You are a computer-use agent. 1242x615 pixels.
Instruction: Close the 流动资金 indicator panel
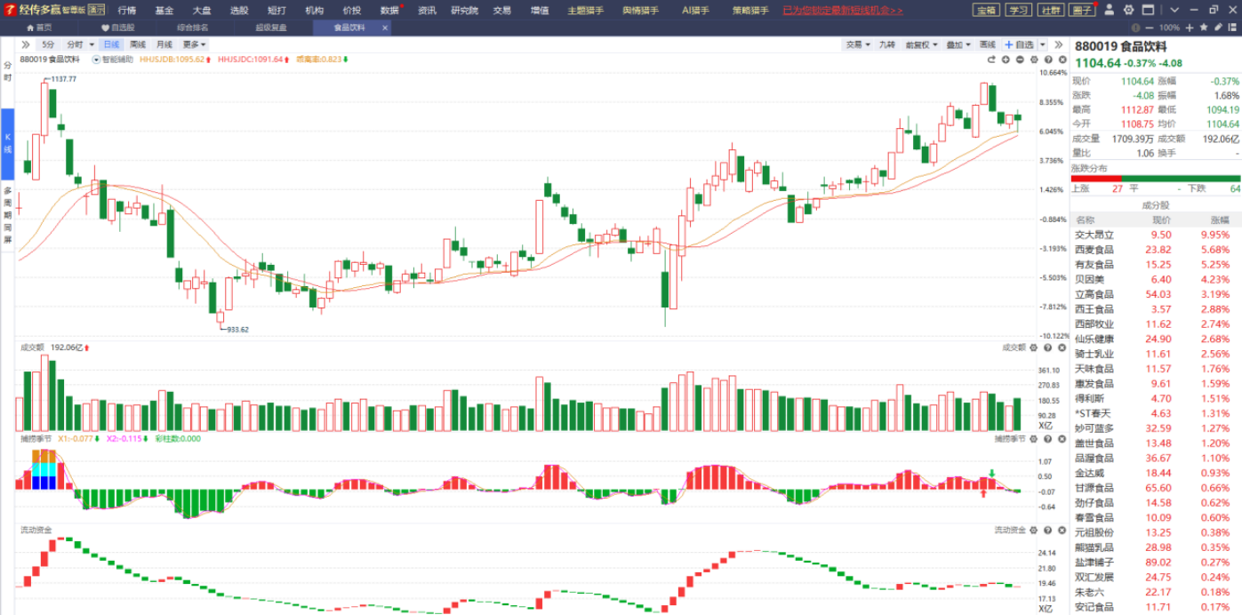tap(1061, 530)
